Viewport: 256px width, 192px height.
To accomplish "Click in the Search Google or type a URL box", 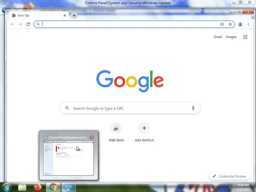I will tap(130, 108).
